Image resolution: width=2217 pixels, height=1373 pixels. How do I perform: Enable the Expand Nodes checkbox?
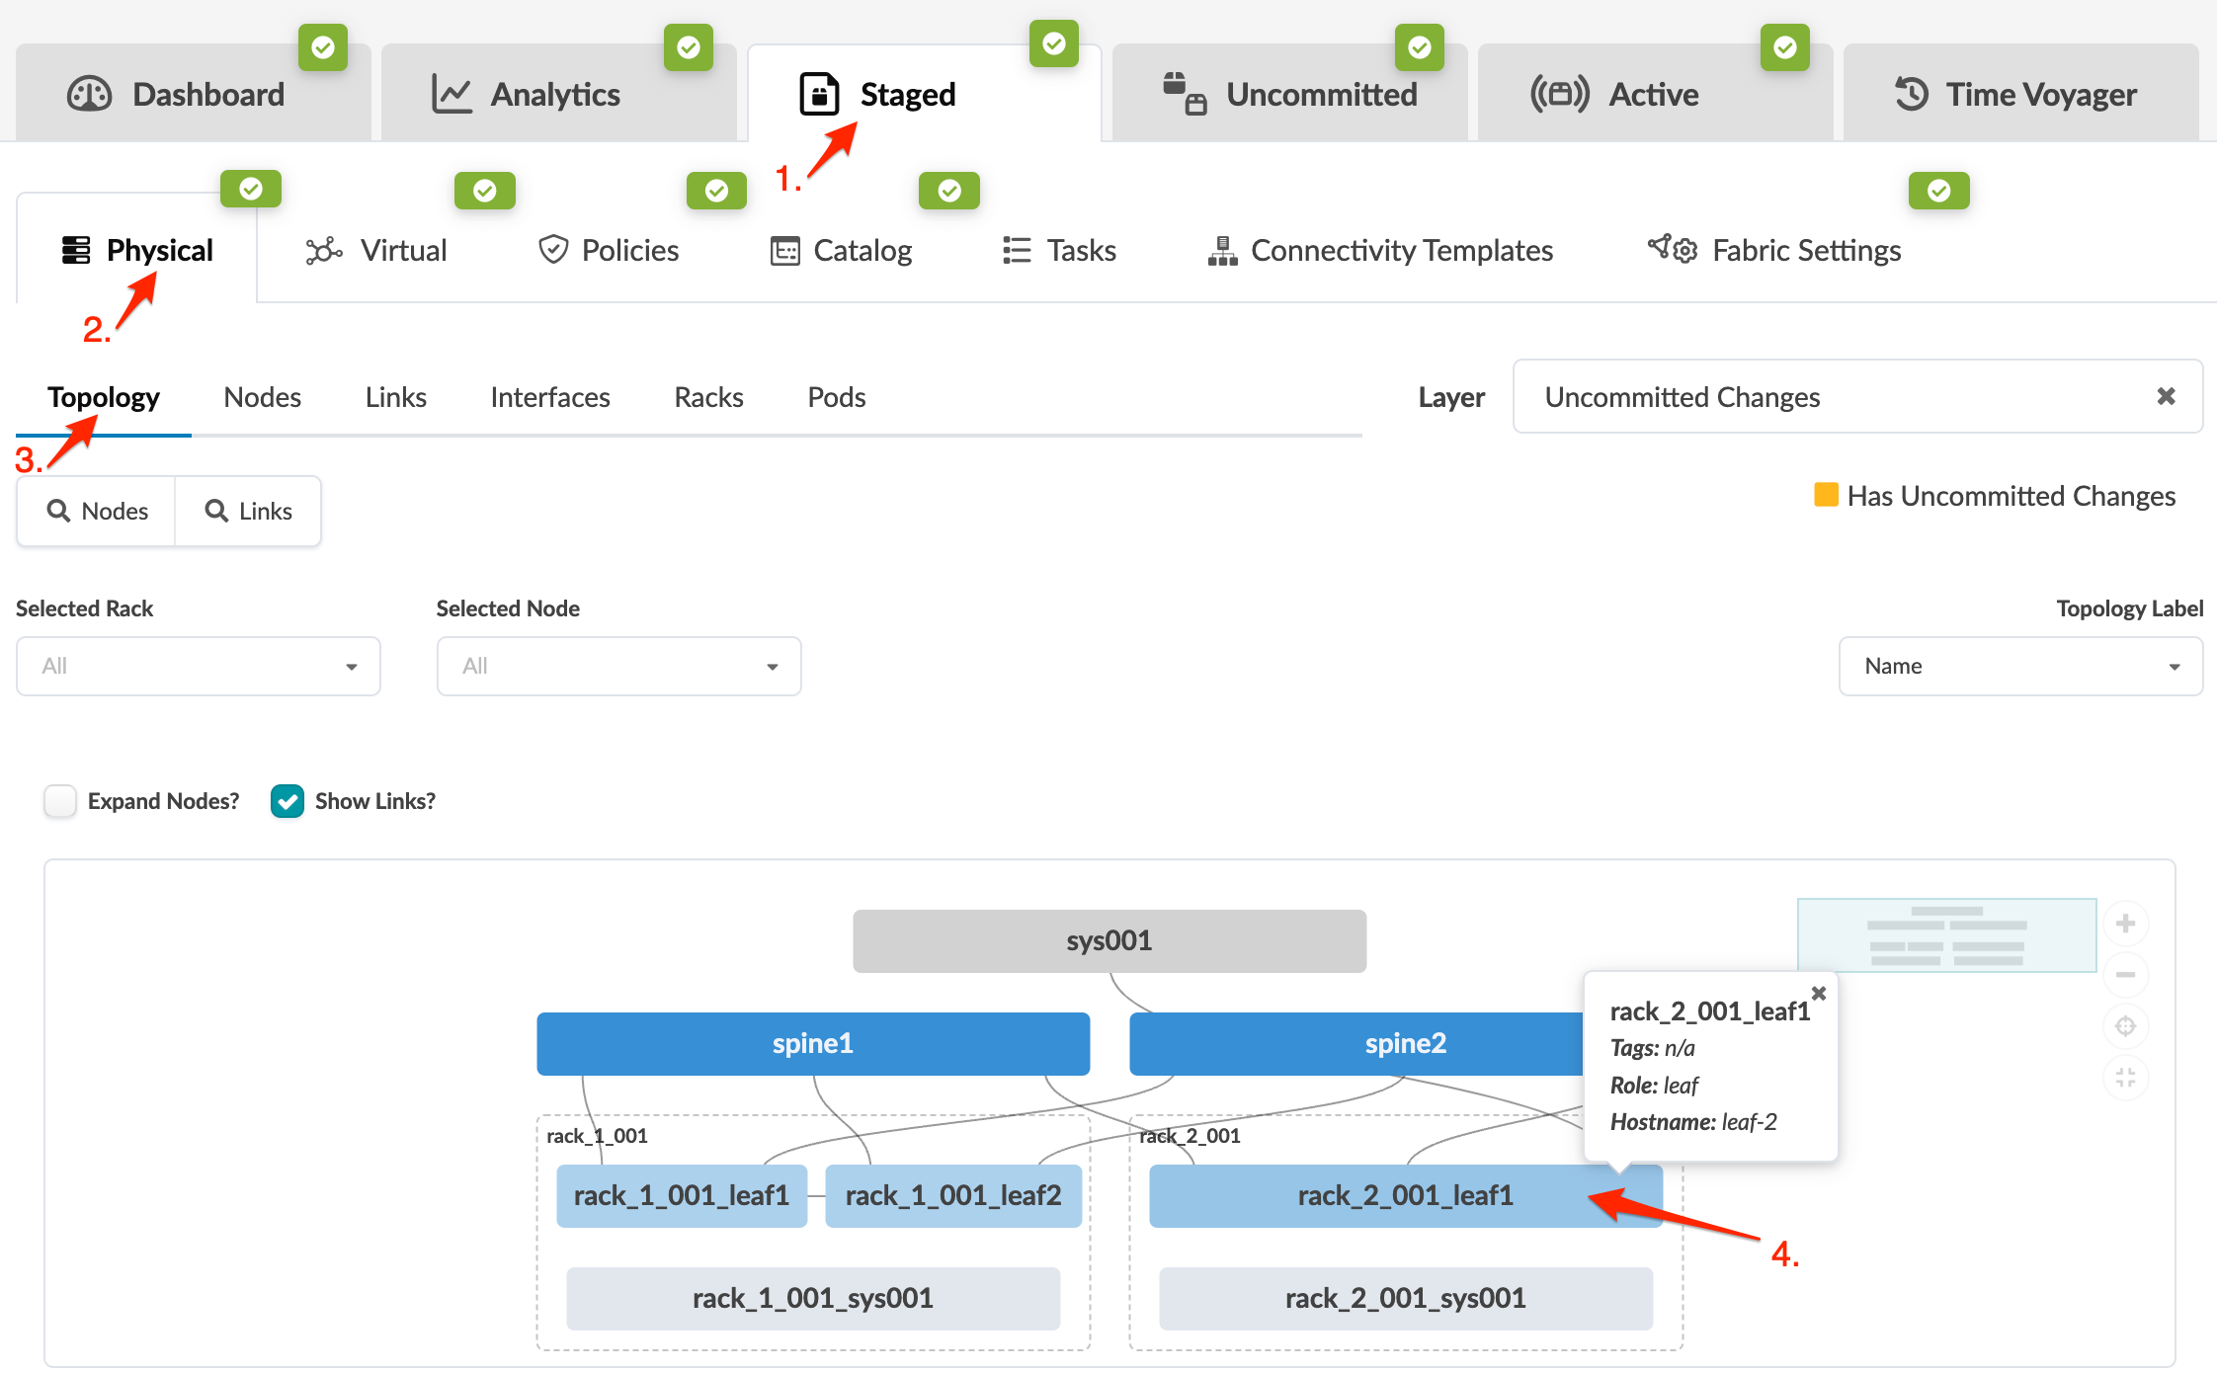[60, 801]
